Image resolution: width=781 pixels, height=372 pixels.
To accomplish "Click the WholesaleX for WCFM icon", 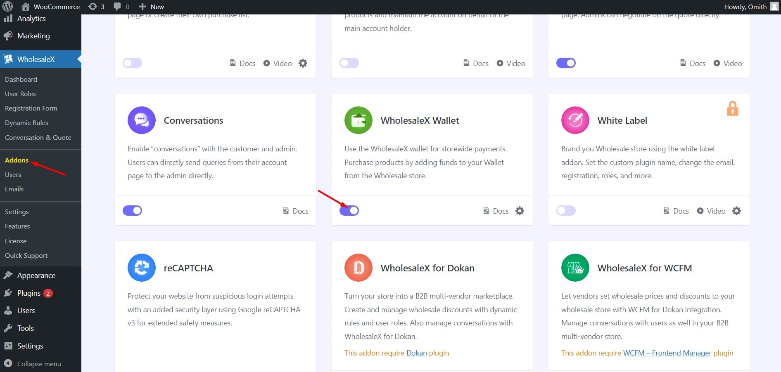I will tap(575, 268).
